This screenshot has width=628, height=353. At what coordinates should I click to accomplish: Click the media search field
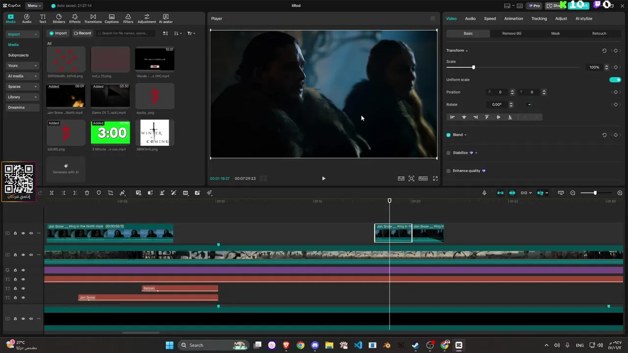126,33
